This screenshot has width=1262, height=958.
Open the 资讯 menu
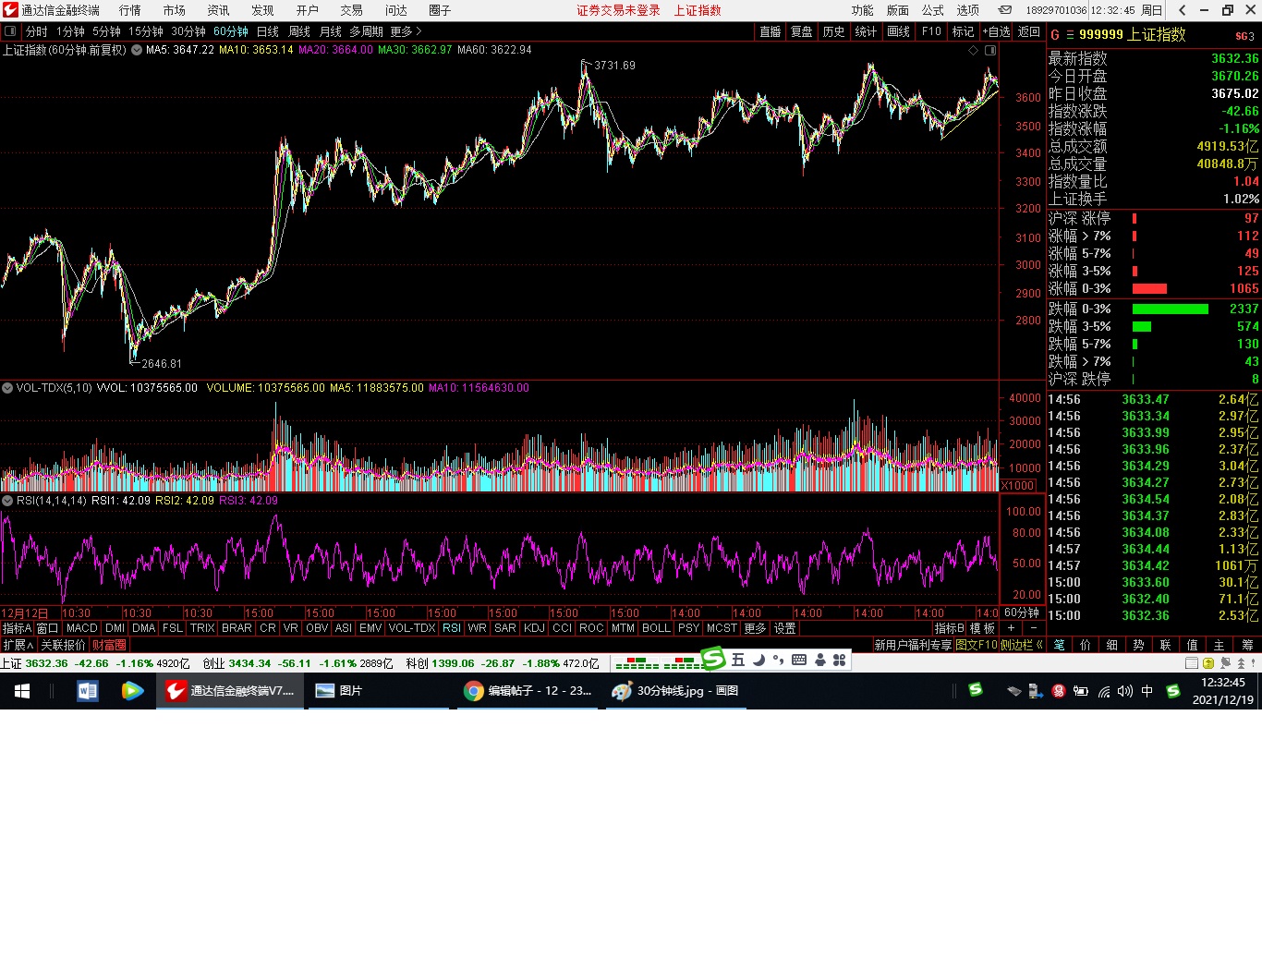(218, 10)
